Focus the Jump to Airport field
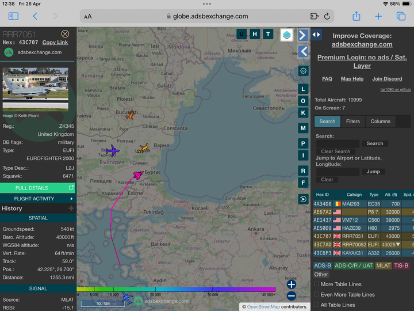Image resolution: width=414 pixels, height=311 pixels. coord(338,172)
